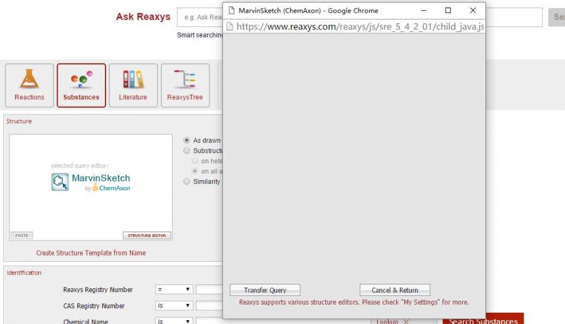Select the on all atoms radio option
The height and width of the screenshot is (324, 565).
[x=195, y=171]
